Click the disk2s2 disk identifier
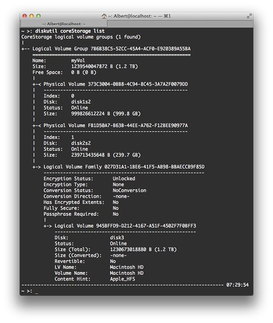 click(81, 143)
